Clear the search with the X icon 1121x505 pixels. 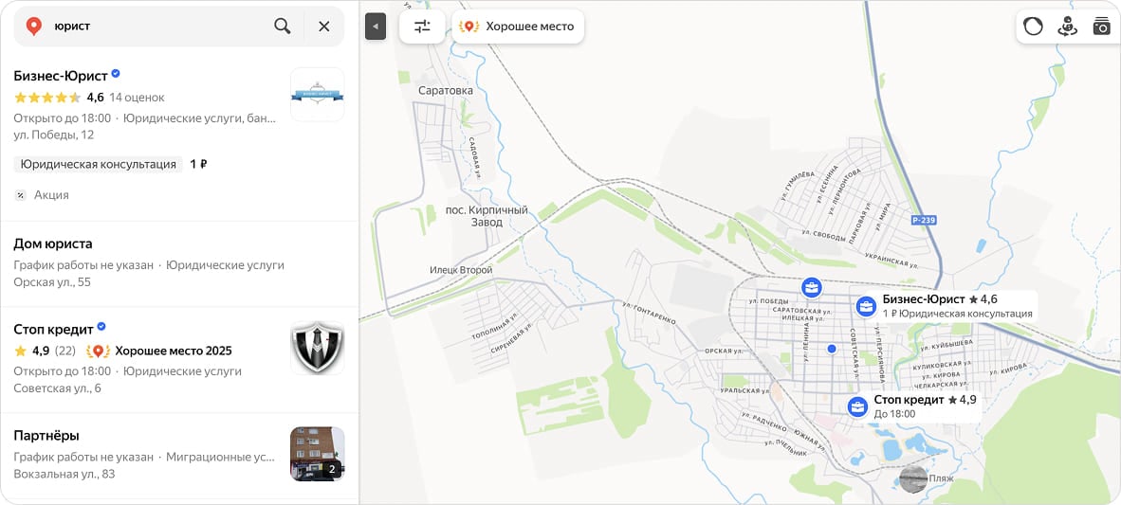click(323, 27)
